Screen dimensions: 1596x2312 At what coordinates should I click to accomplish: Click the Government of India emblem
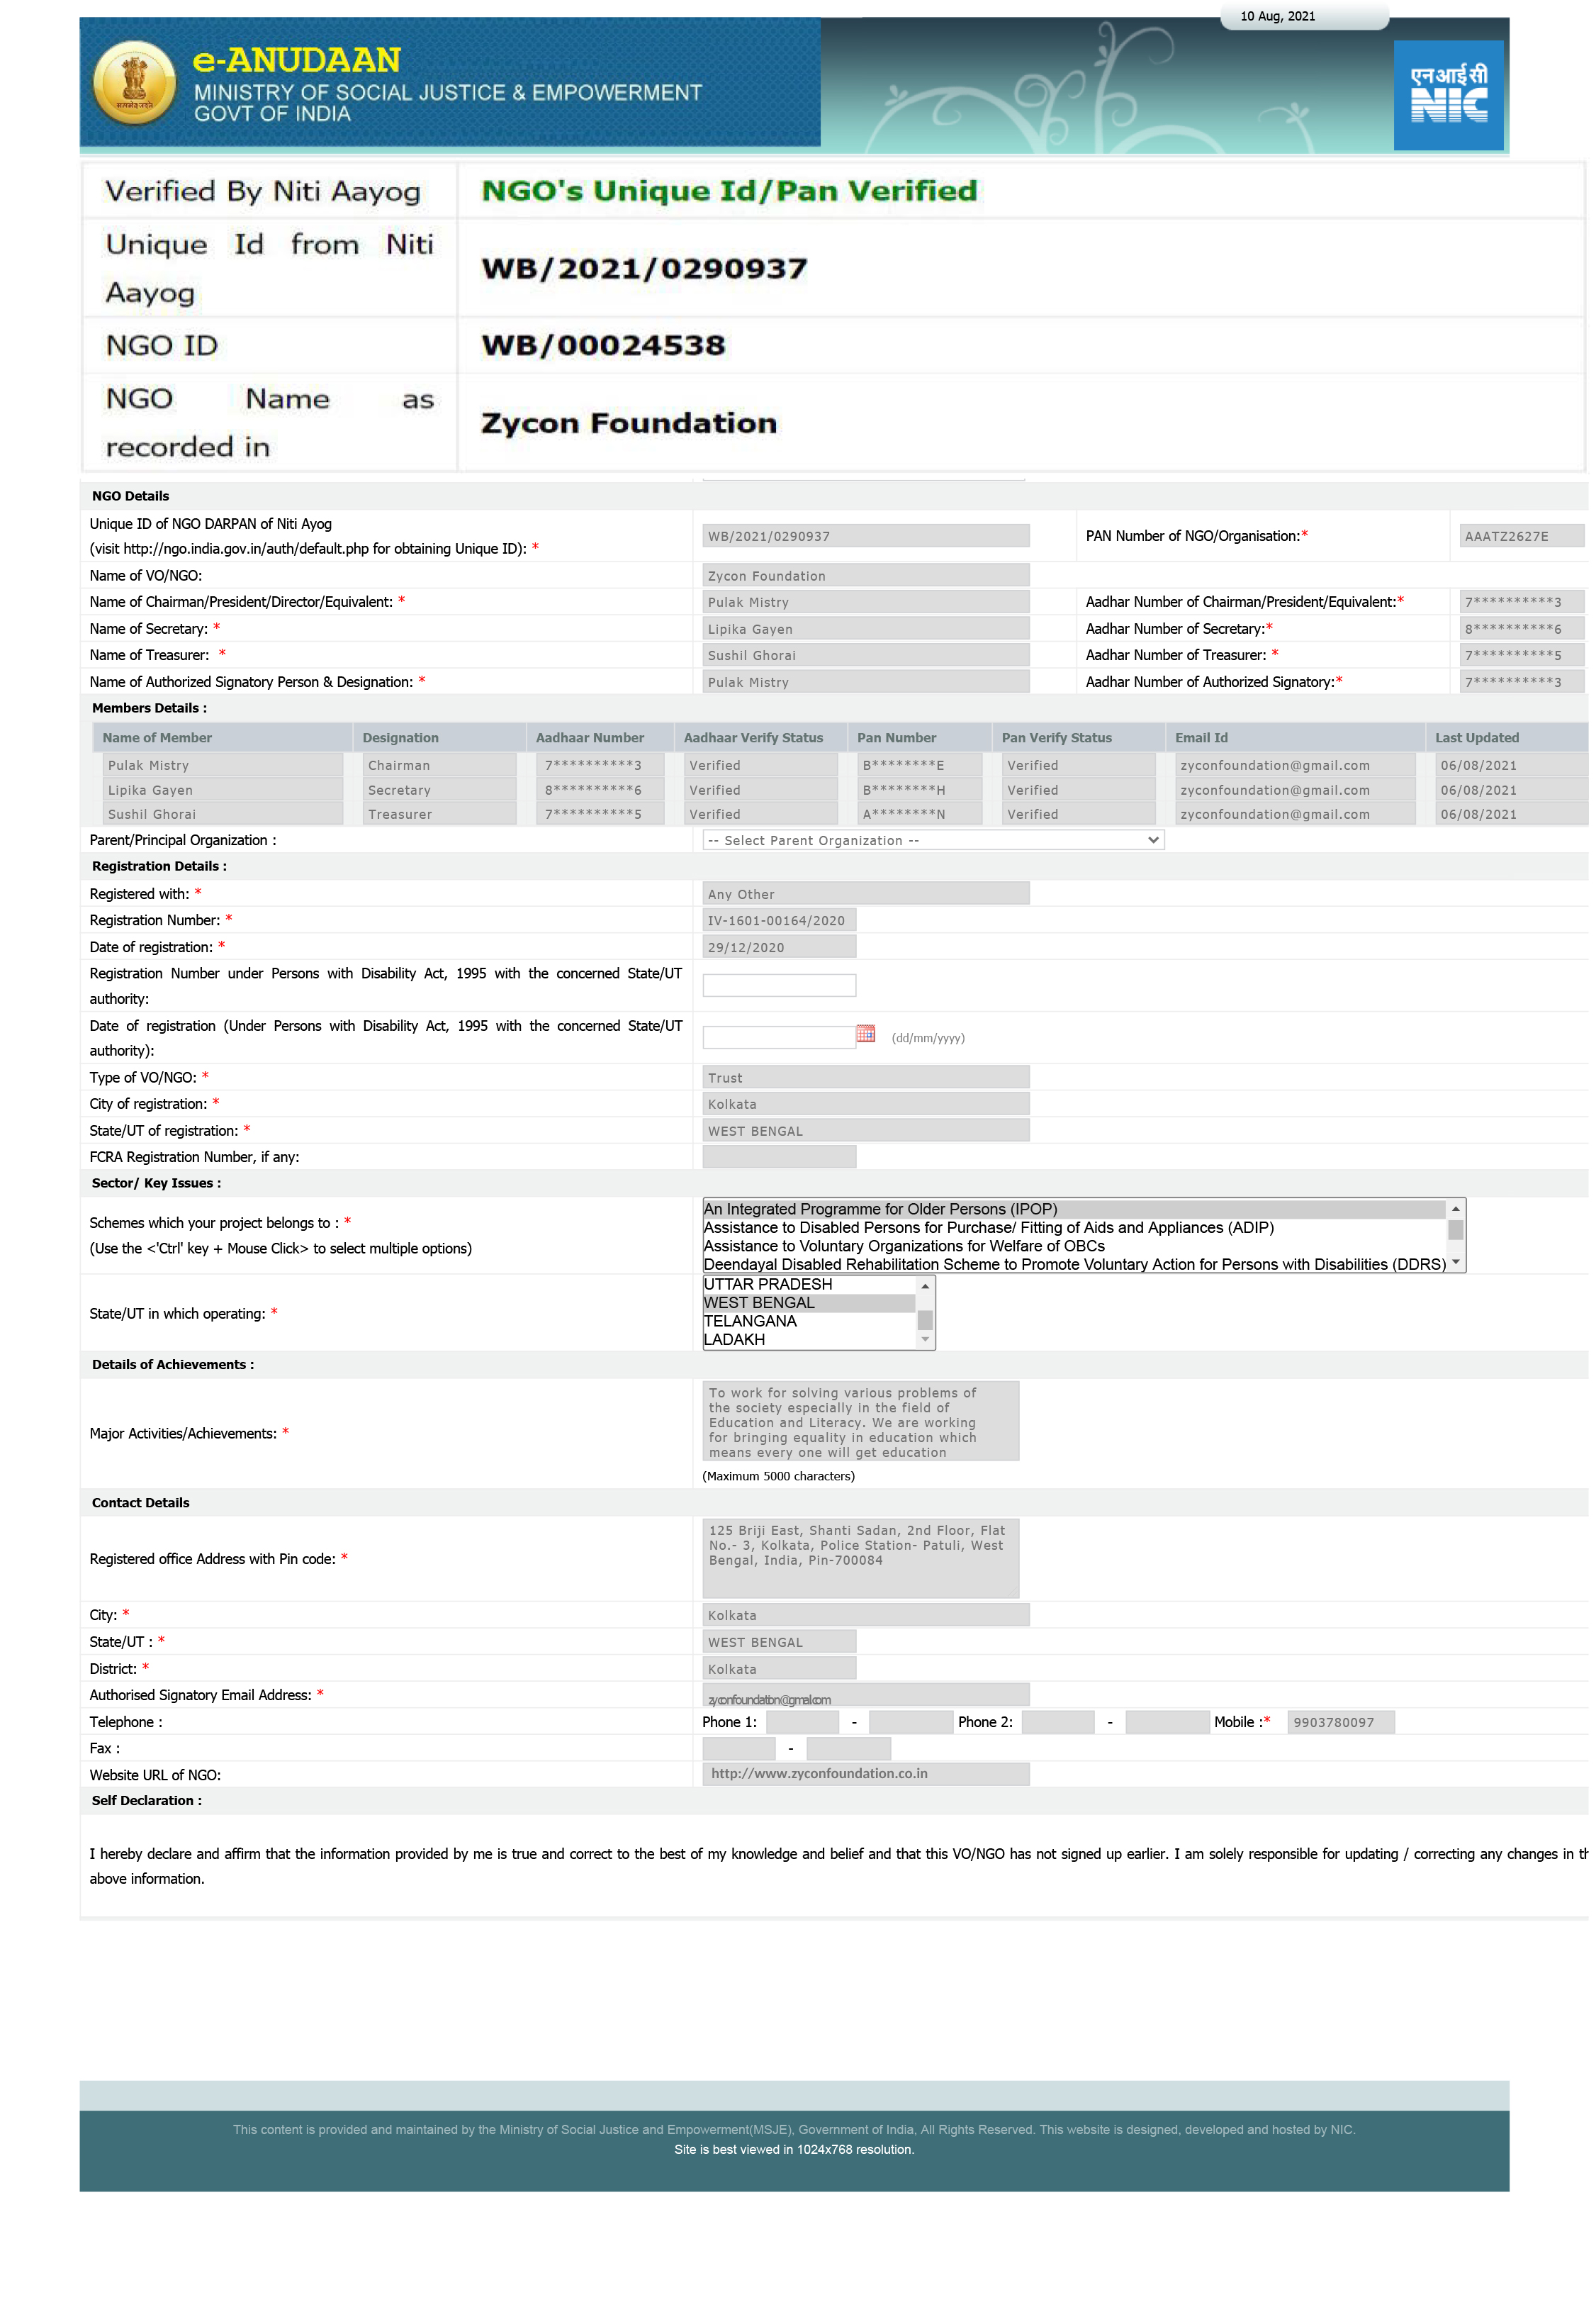[134, 82]
